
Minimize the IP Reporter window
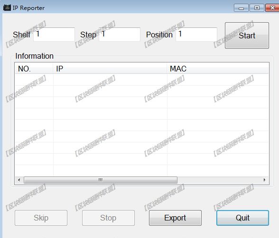[x=241, y=8]
